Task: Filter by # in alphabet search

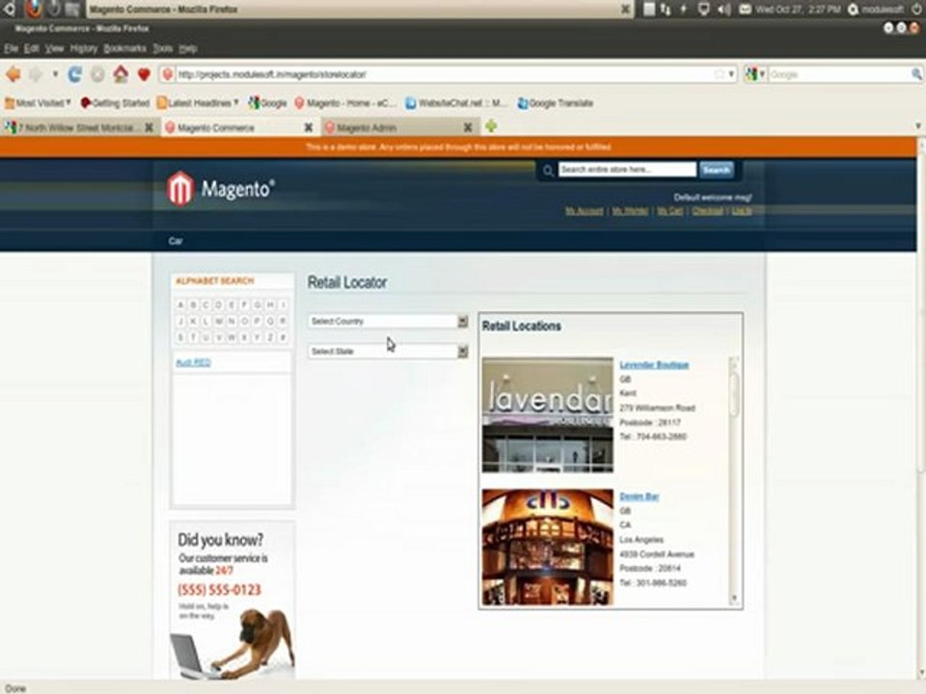Action: 283,337
